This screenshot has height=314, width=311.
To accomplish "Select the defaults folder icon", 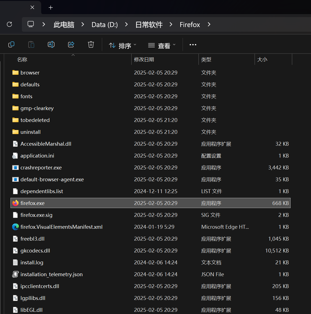I will (x=15, y=84).
